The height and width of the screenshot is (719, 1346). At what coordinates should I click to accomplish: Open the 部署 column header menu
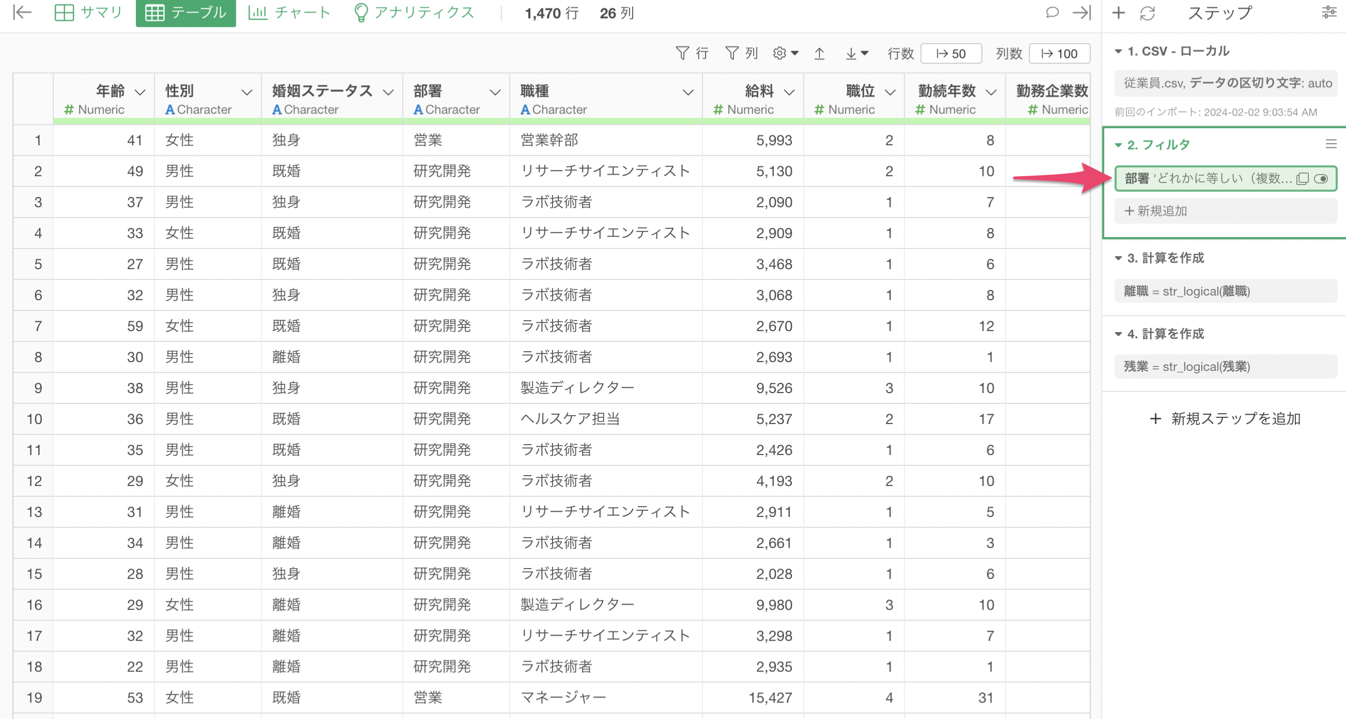[495, 92]
